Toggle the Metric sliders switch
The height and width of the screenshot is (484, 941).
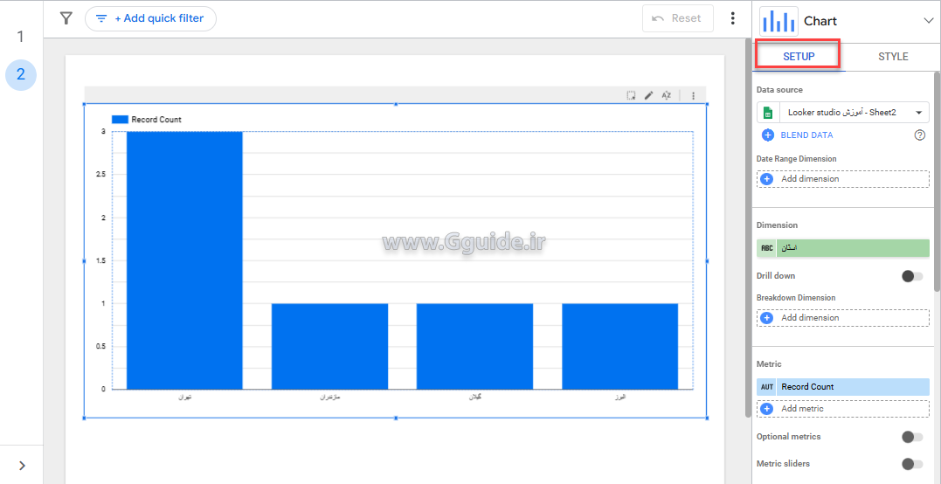tap(911, 464)
